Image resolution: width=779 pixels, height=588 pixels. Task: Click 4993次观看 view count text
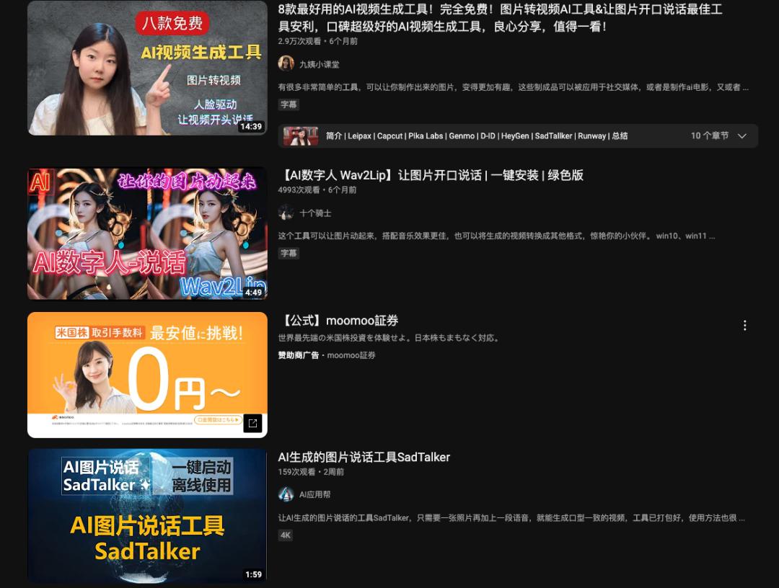pos(299,190)
